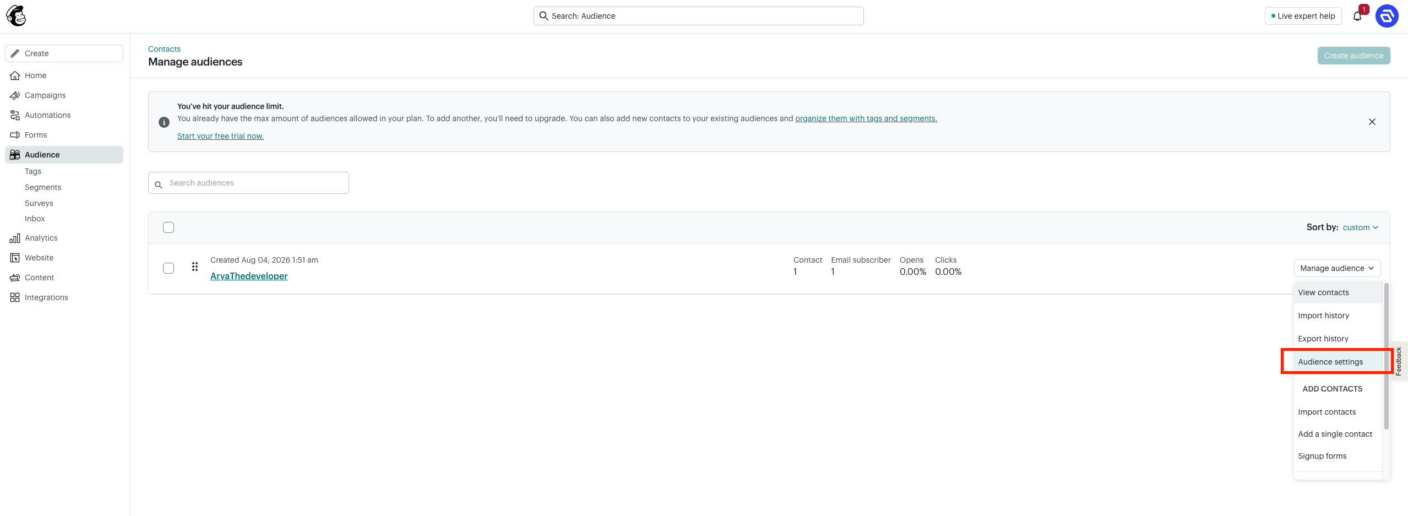Click the Email subscriber count
Viewport: 1408px width, 516px height.
pos(833,271)
